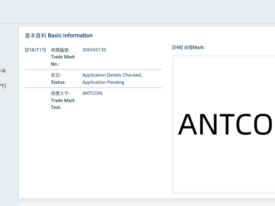
Task: Click the "Status:" label
Action: (x=58, y=82)
